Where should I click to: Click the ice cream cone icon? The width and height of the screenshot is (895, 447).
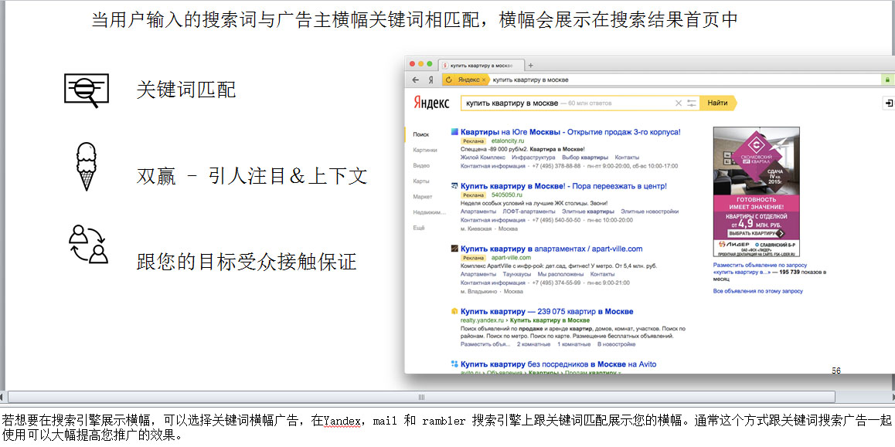pos(87,167)
